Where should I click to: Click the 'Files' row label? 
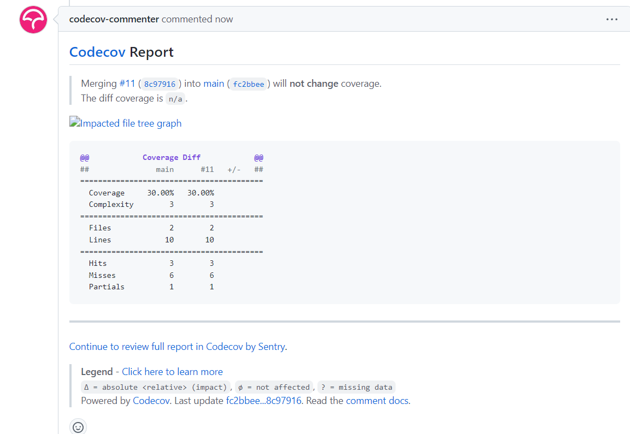[x=100, y=228]
